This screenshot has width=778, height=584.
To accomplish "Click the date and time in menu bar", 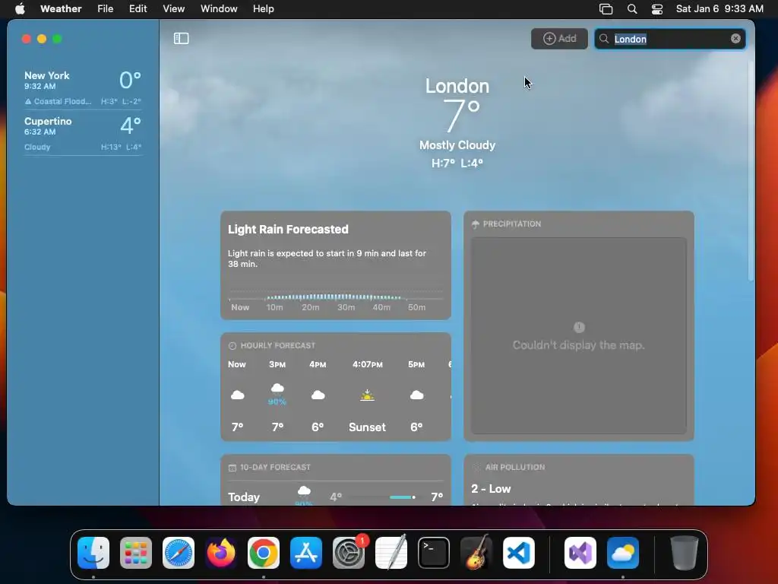I will pos(719,9).
